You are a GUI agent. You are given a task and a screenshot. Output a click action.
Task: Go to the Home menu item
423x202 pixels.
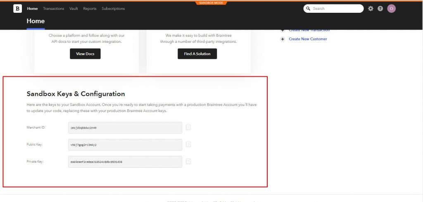[32, 9]
